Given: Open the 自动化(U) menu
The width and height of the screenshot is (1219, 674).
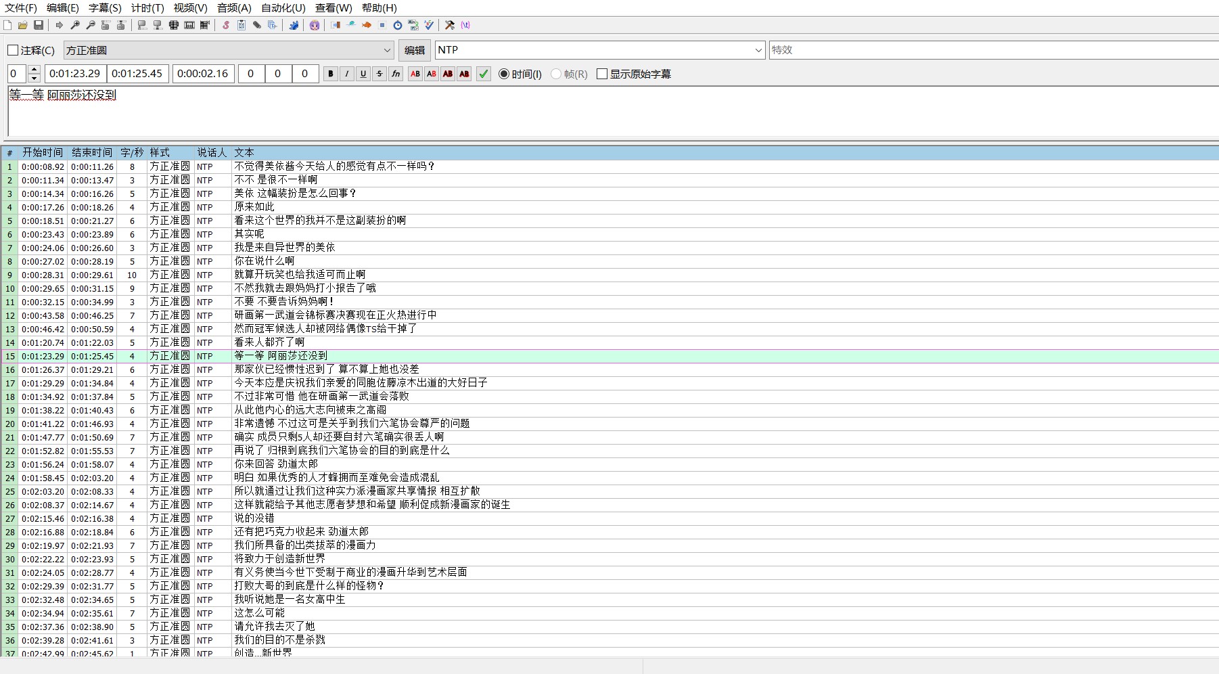Looking at the screenshot, I should point(283,8).
